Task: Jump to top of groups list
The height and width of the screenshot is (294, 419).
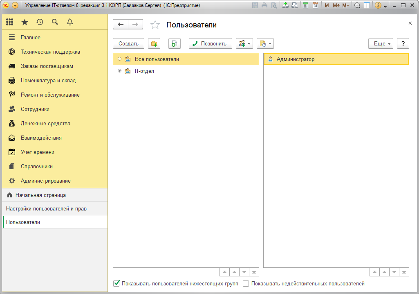Action: click(x=224, y=272)
